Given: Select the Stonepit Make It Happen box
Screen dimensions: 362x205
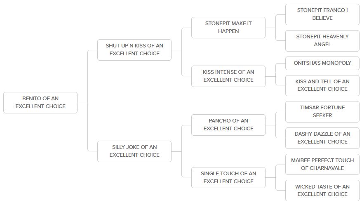Looking at the screenshot, I should coord(228,27).
